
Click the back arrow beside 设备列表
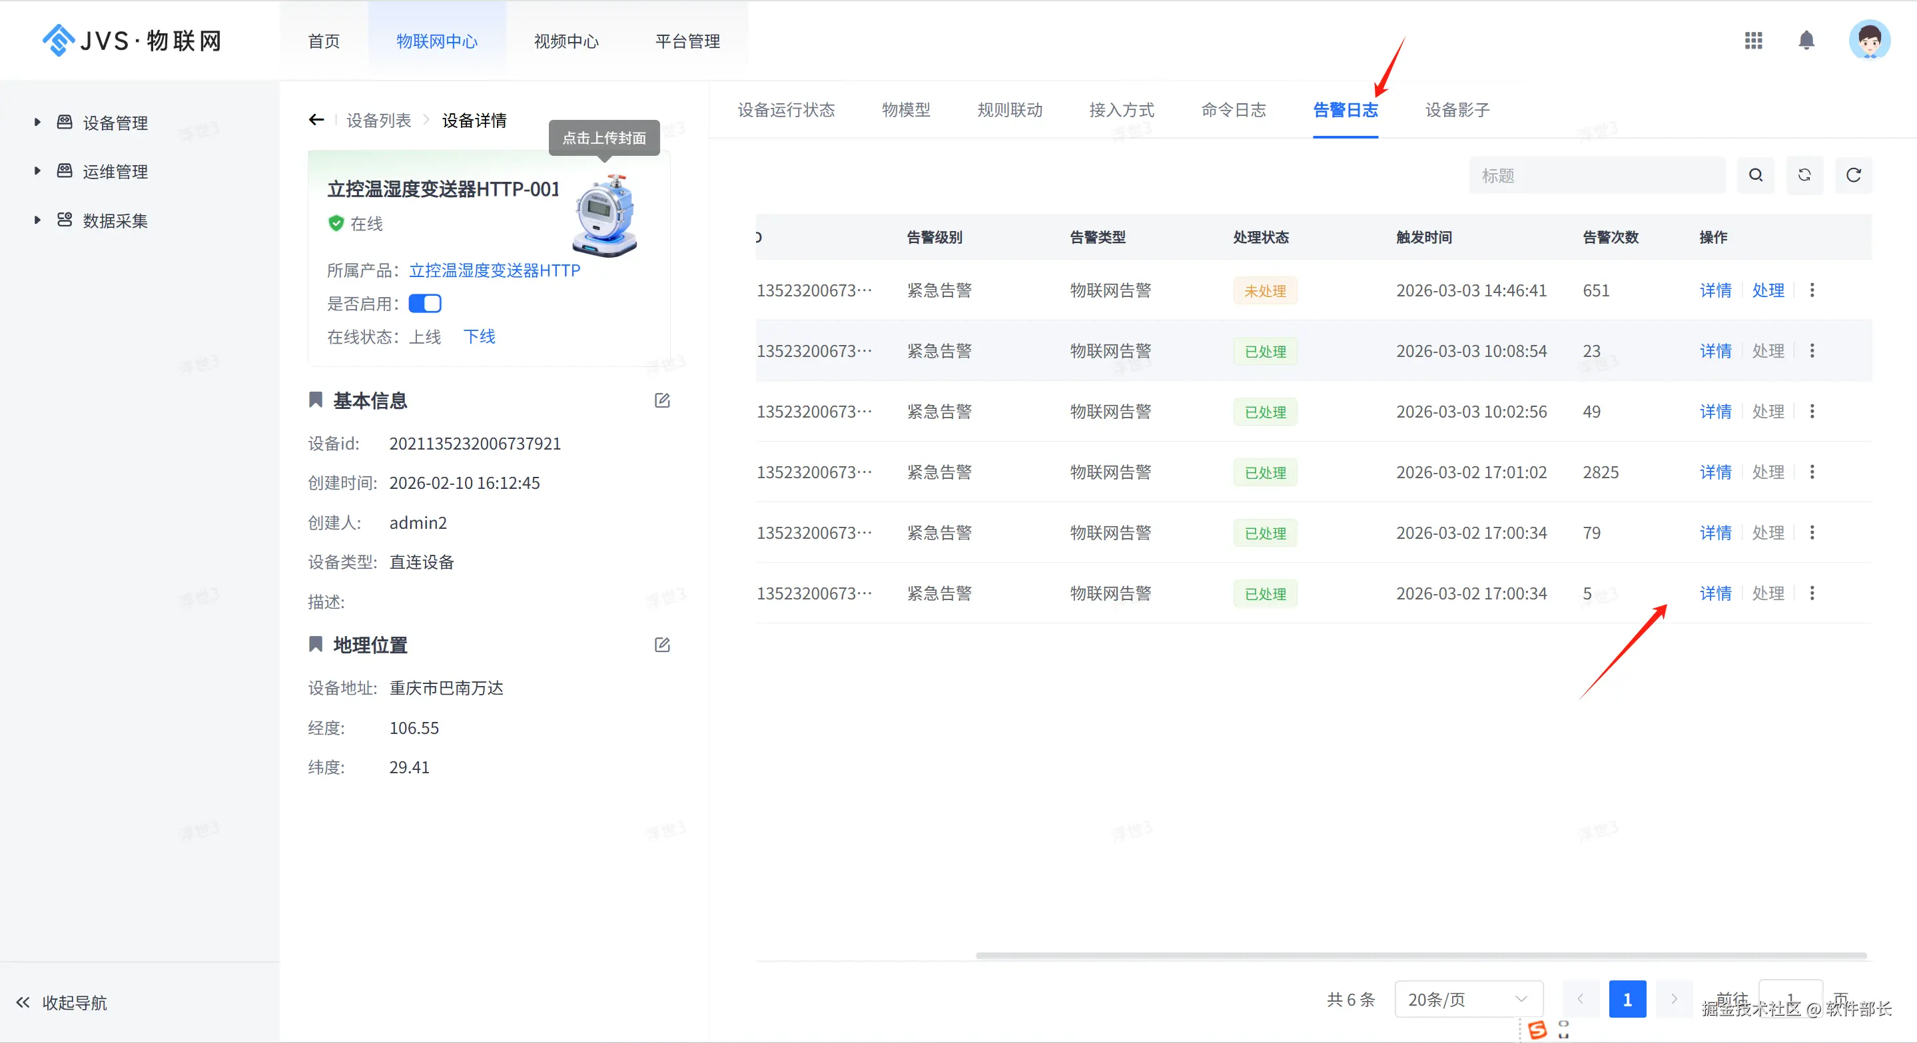(x=316, y=120)
